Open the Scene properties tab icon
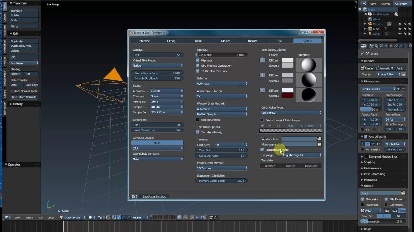The width and height of the screenshot is (414, 232). pos(381,46)
